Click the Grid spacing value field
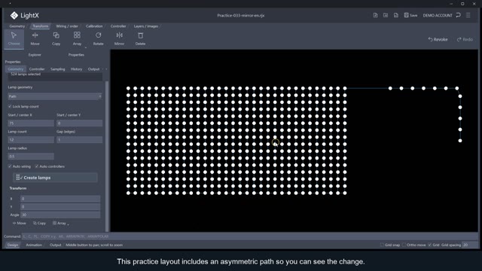The image size is (482, 271). click(470, 245)
